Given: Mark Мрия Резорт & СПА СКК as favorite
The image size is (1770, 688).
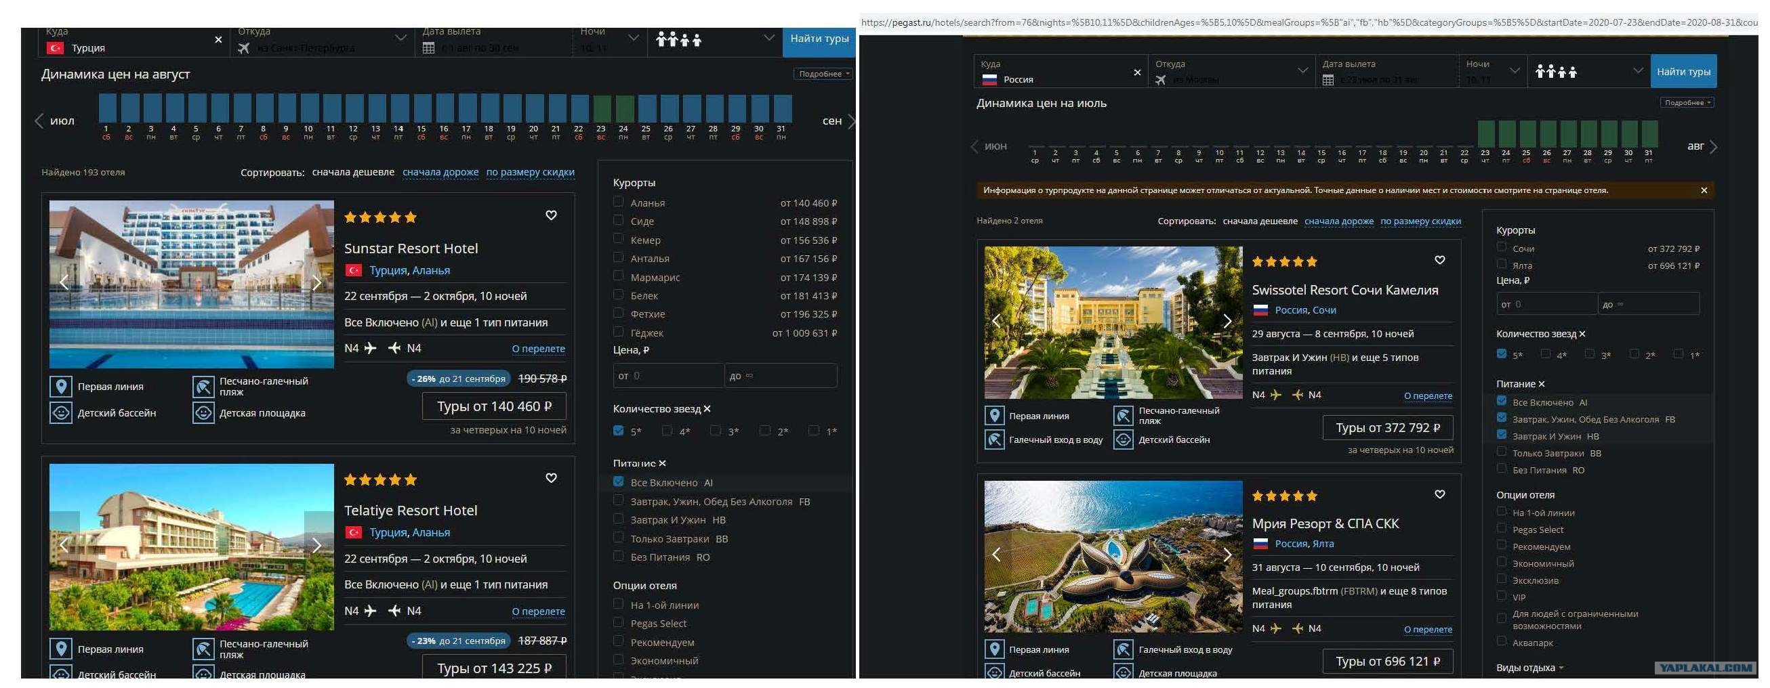Looking at the screenshot, I should coord(1439,494).
